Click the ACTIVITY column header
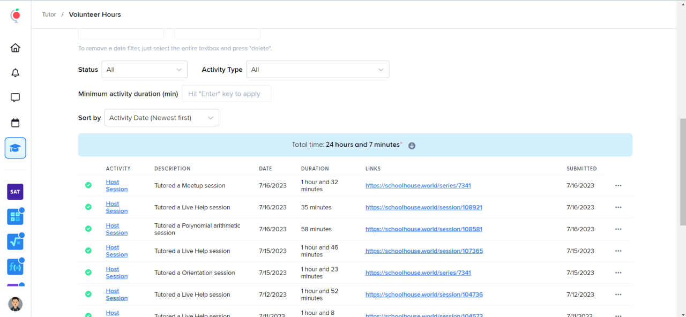 point(118,169)
